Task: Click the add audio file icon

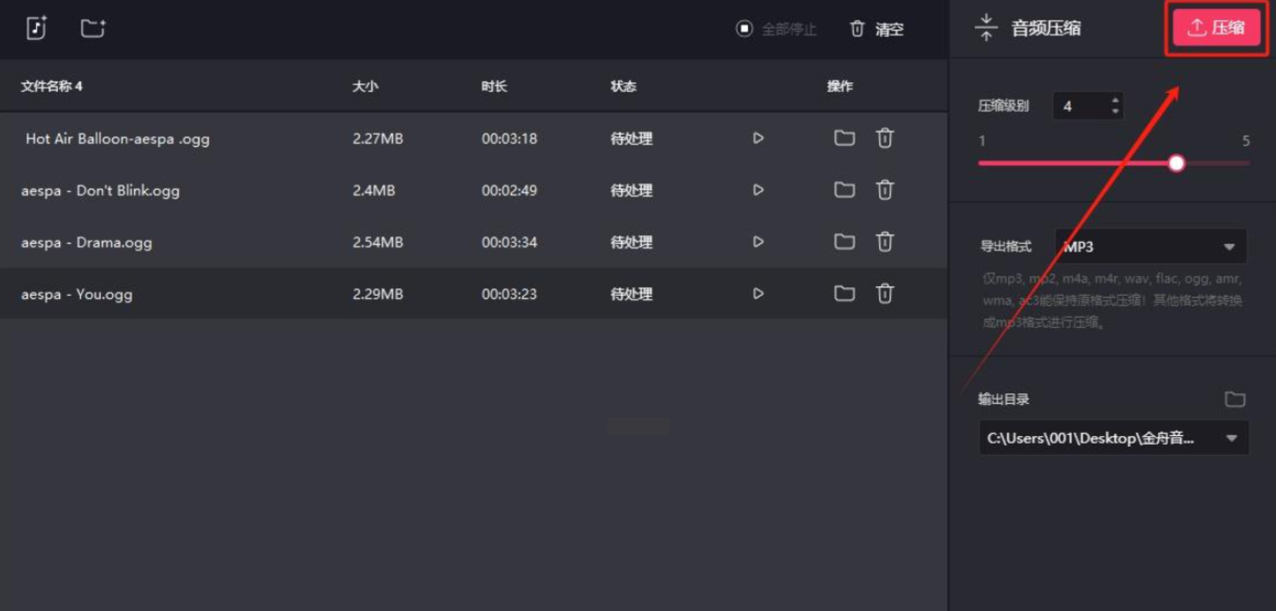Action: click(x=36, y=28)
